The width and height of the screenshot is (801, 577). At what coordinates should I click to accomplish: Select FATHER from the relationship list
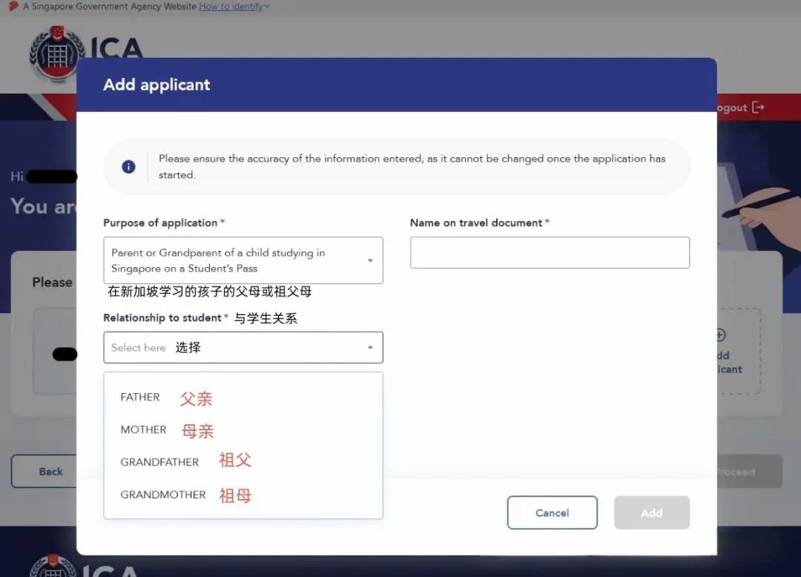[x=140, y=398]
